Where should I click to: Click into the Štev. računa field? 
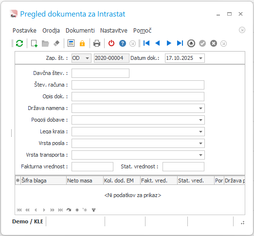138,85
